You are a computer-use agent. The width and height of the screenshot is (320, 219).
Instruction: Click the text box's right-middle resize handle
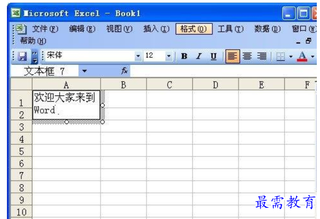102,105
